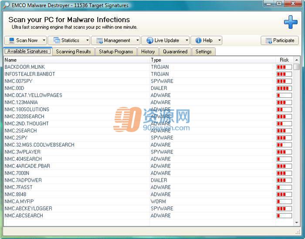The image size is (305, 239).
Task: Open the Scan Now dropdown arrow
Action: [x=44, y=40]
